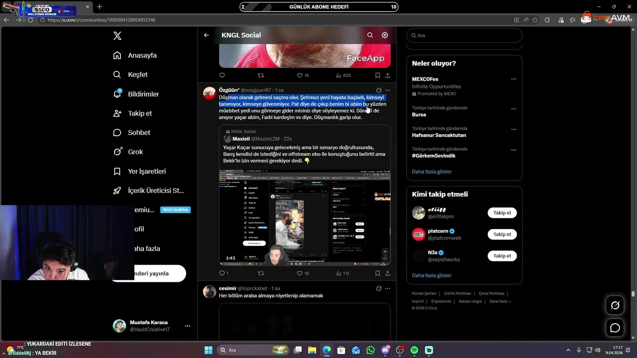Open Özgüürr's profile avatar
Screen dimensions: 637x358
(210, 93)
